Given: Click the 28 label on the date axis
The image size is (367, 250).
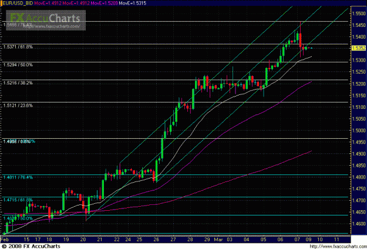Looking at the screenshot, I should coord(190,239).
